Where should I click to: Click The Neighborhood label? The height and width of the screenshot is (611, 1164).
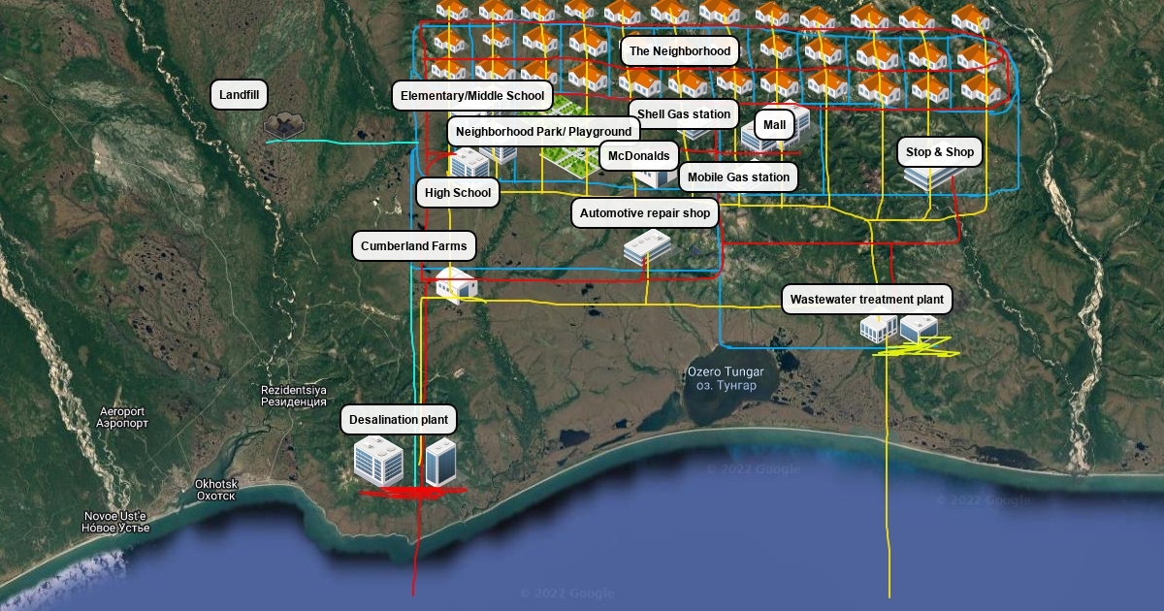(679, 50)
